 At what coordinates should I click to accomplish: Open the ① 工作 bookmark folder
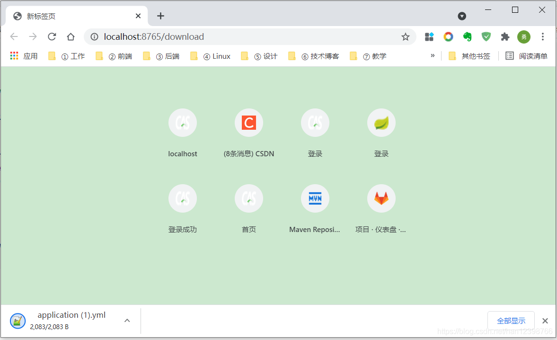tap(67, 56)
